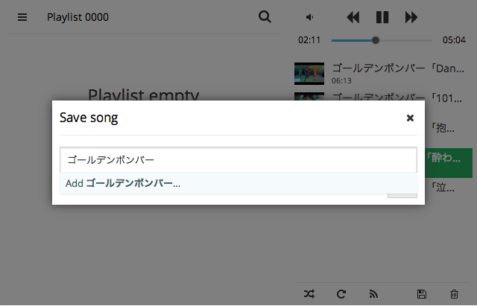Mute the volume speaker icon
This screenshot has width=477, height=306.
309,17
